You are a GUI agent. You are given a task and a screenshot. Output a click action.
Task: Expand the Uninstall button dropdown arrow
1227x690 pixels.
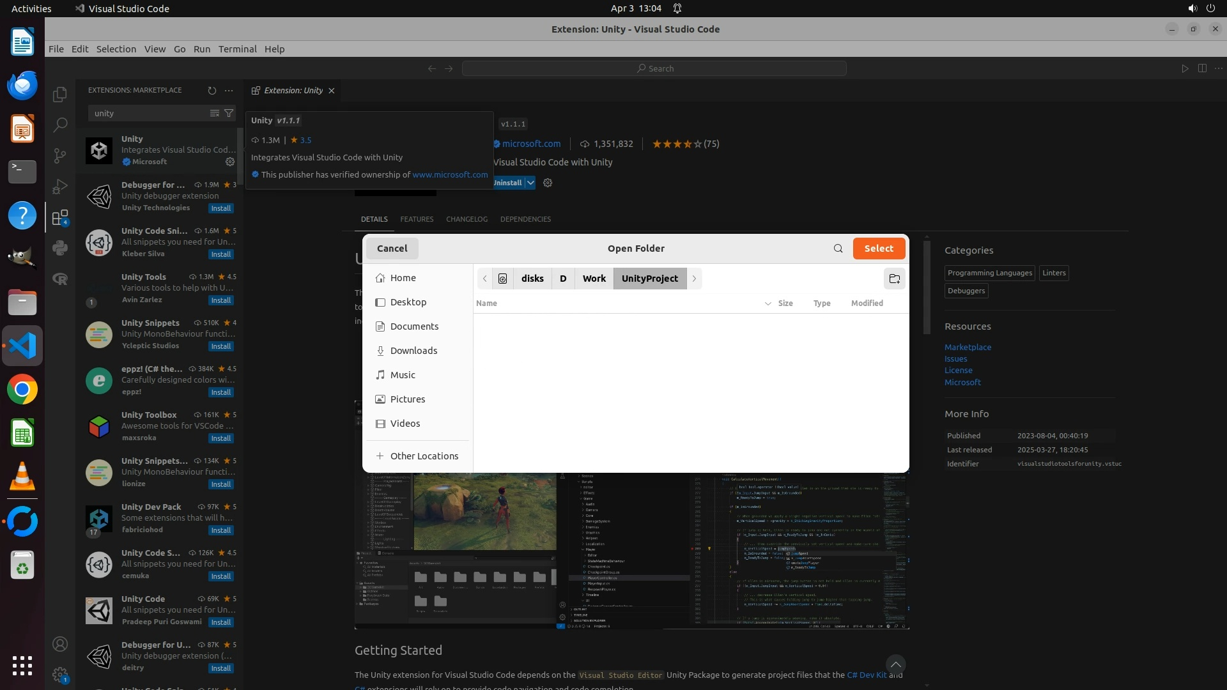530,183
